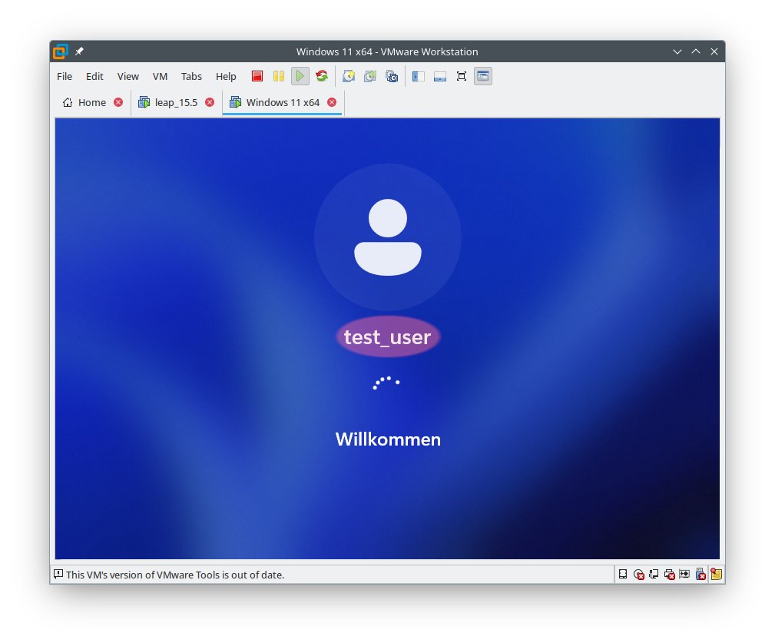775x643 pixels.
Task: Click the test_user account name
Action: (x=387, y=337)
